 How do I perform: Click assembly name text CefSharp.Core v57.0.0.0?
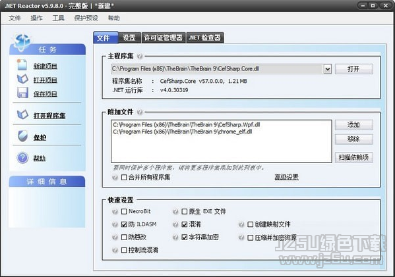[x=192, y=81]
